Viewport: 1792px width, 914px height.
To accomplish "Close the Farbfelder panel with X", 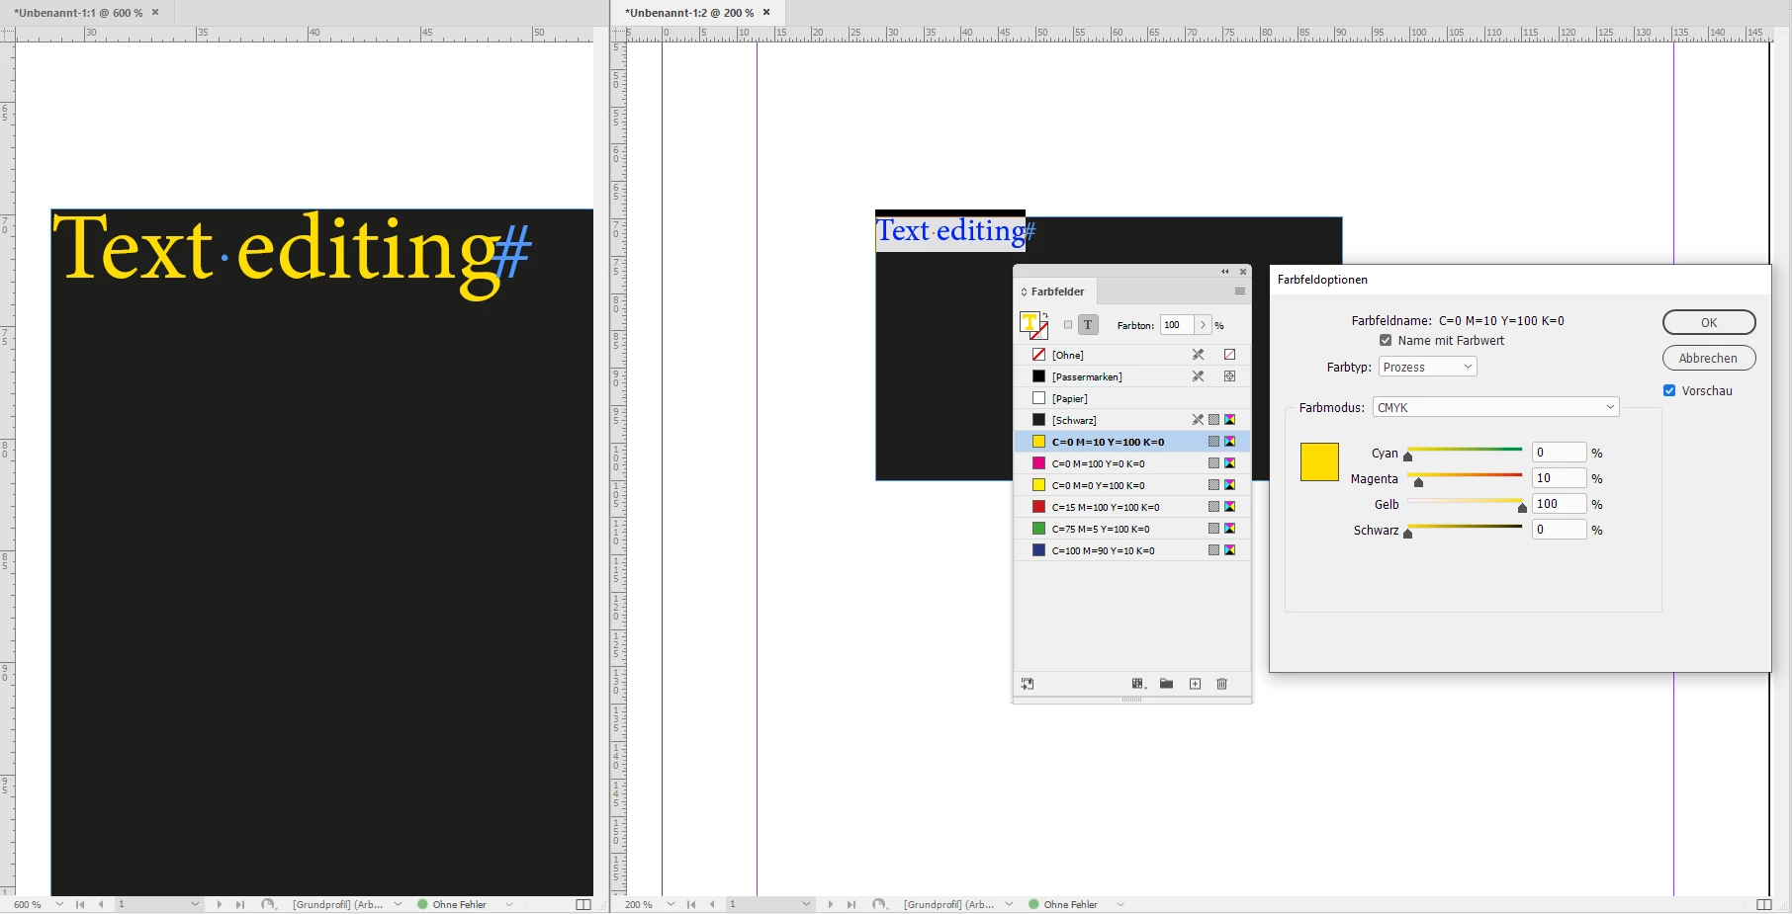I will [1243, 272].
